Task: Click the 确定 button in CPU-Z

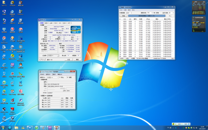Action: pyautogui.click(x=77, y=60)
